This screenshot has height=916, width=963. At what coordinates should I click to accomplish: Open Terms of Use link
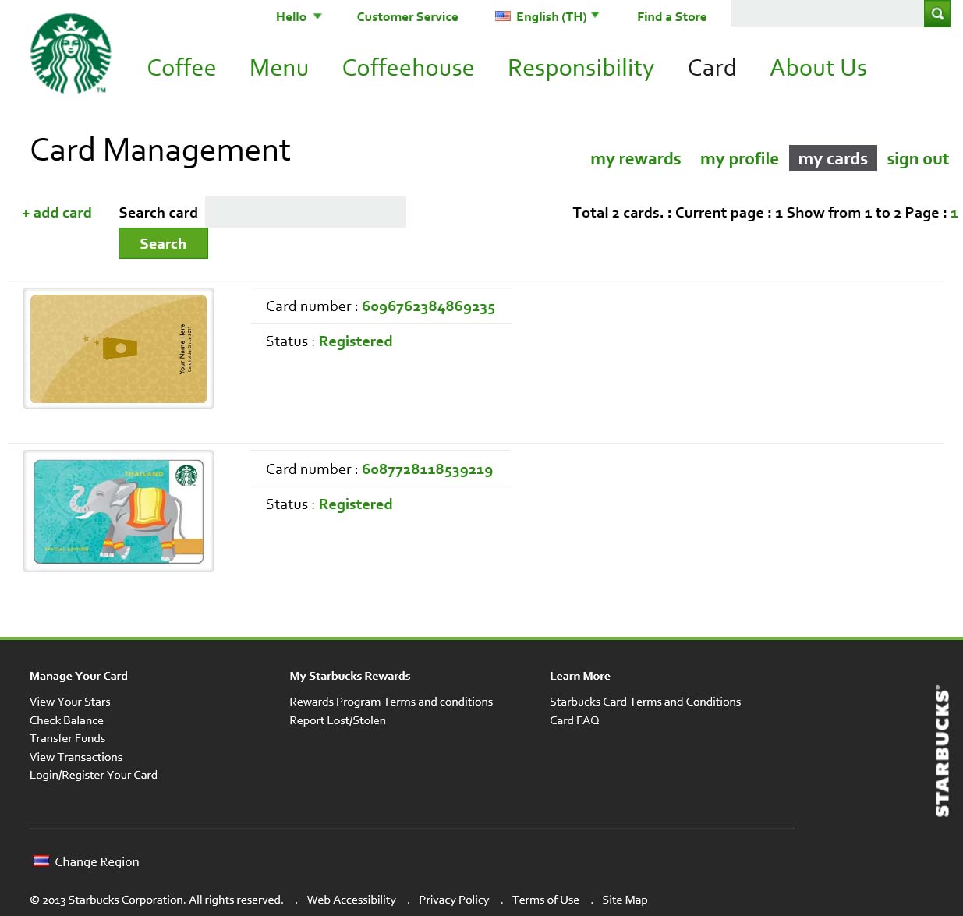[546, 900]
